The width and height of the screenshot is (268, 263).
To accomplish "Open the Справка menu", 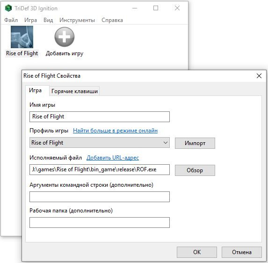I will 112,20.
